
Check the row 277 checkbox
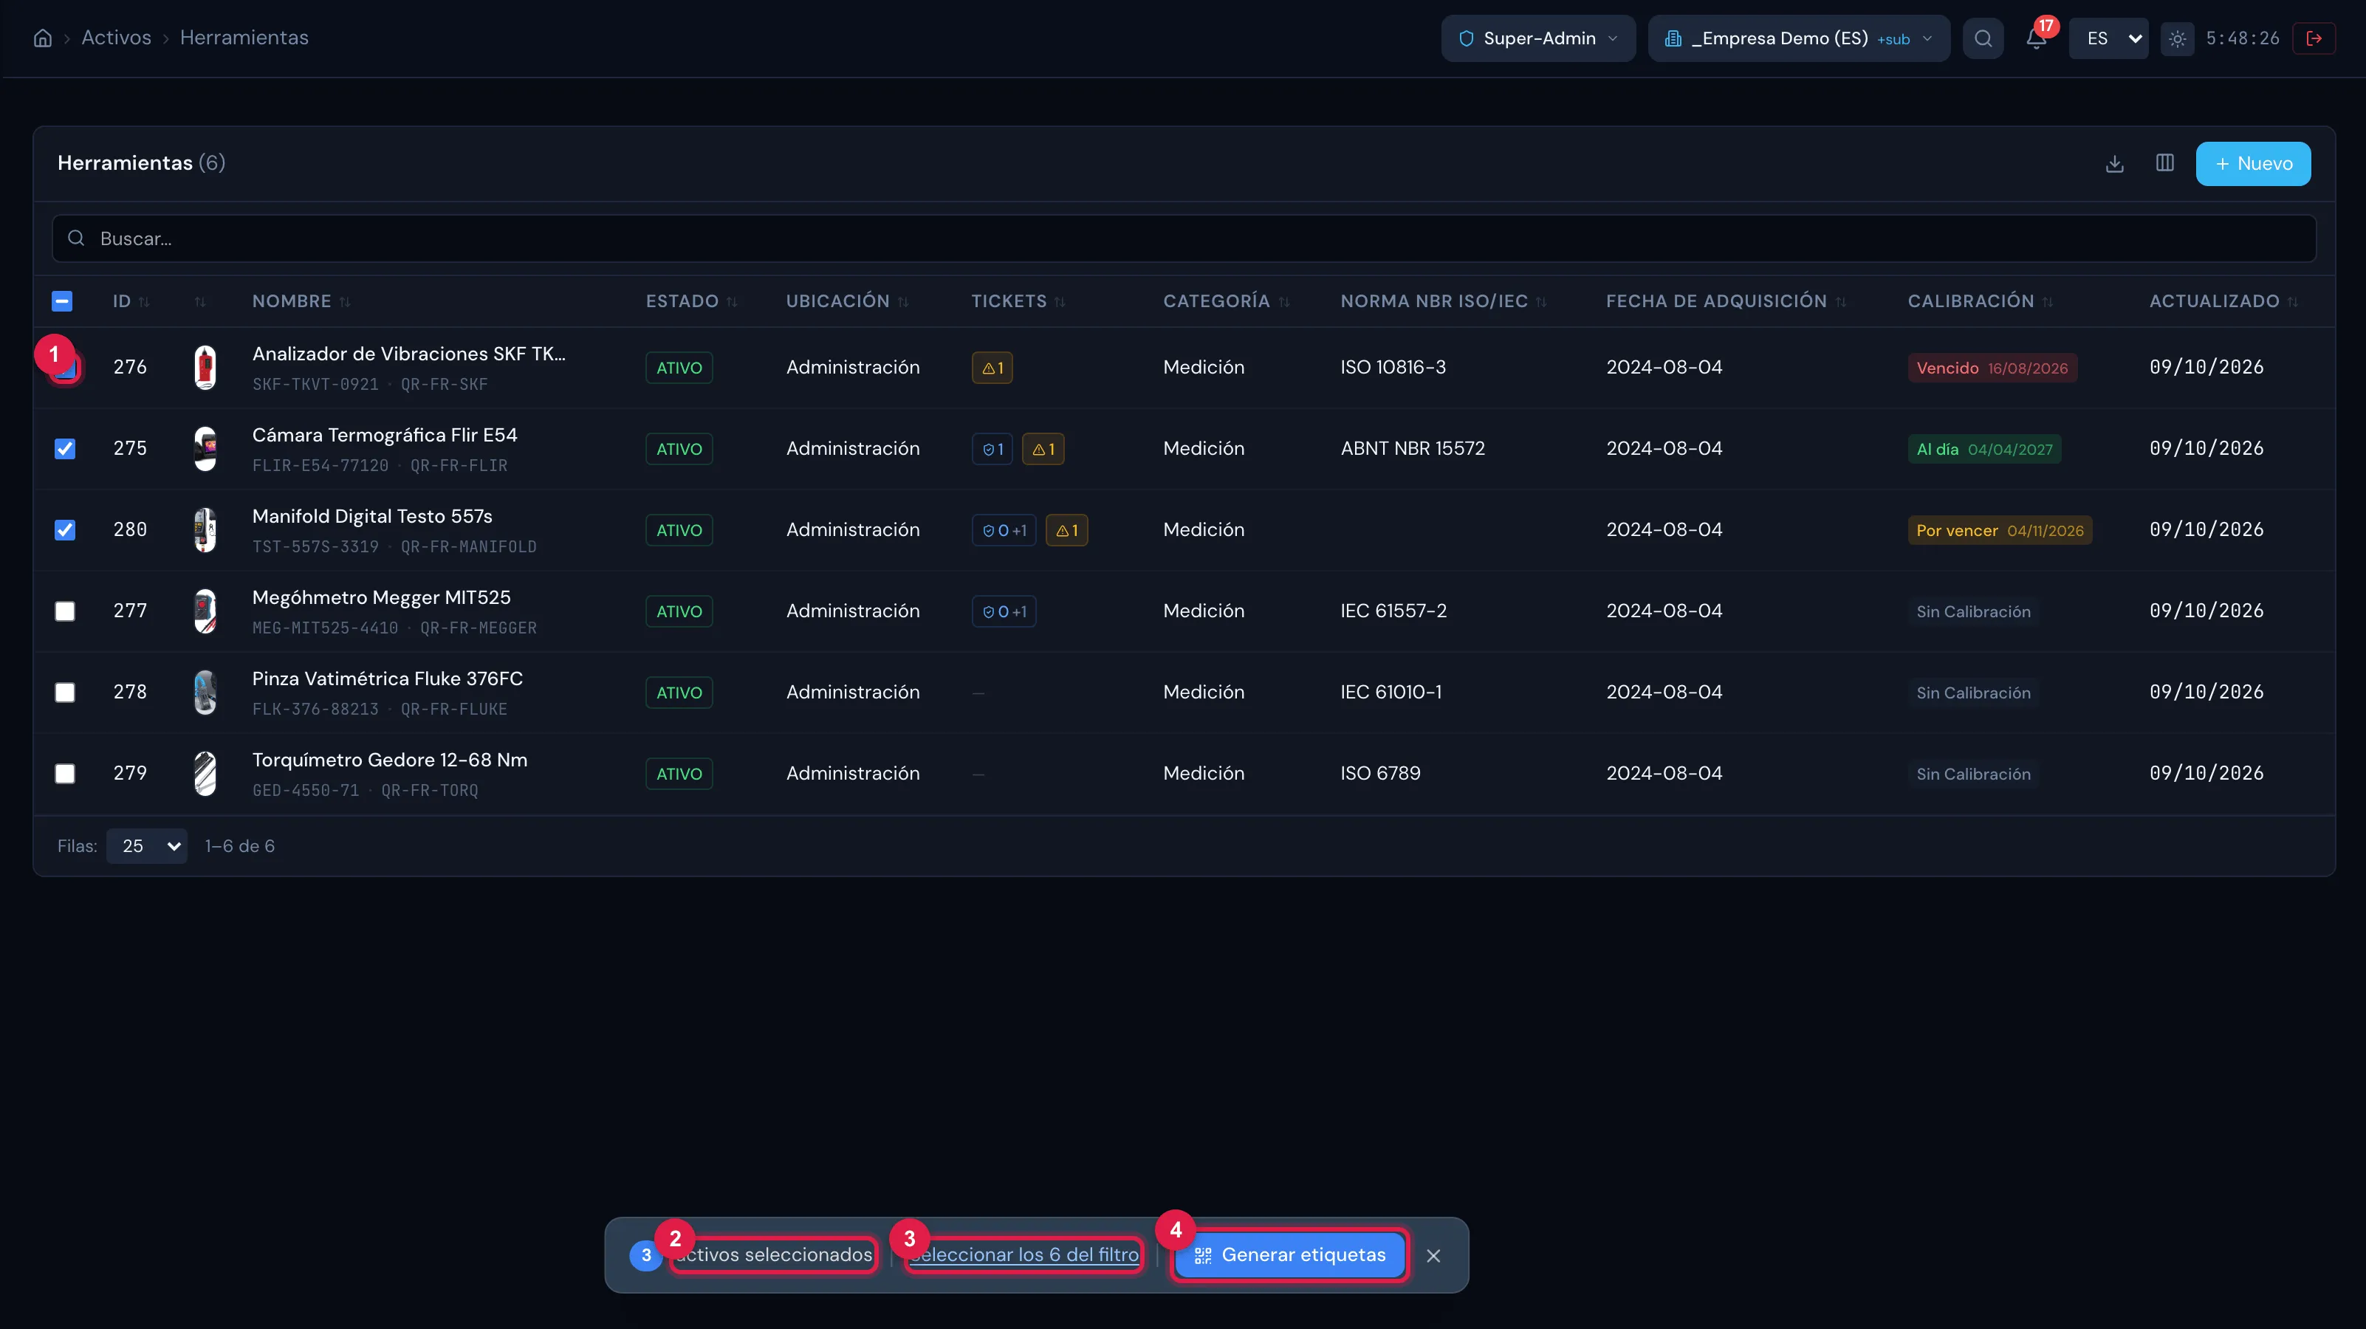(64, 611)
